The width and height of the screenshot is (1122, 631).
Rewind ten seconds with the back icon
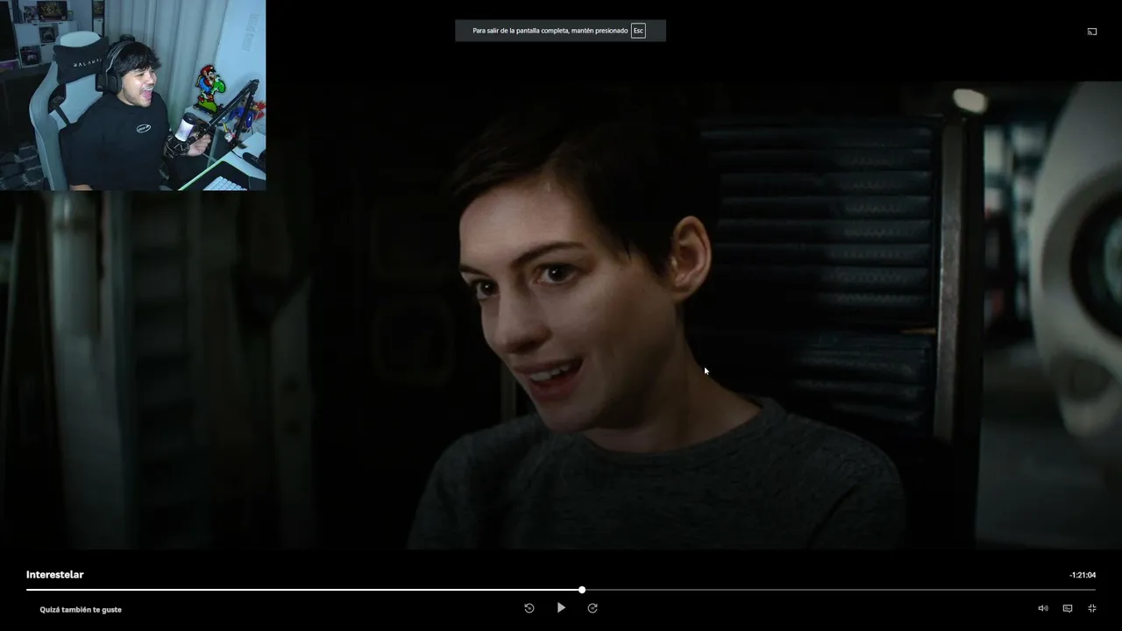click(x=529, y=608)
